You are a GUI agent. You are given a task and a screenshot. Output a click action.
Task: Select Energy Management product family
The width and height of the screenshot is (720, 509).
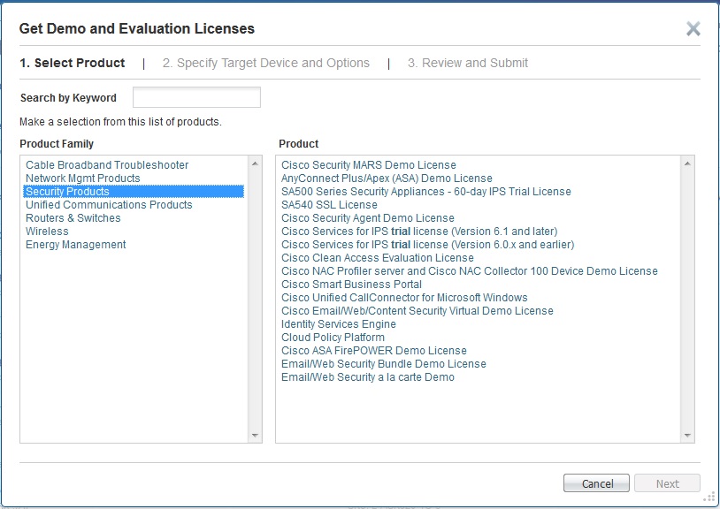(x=76, y=245)
